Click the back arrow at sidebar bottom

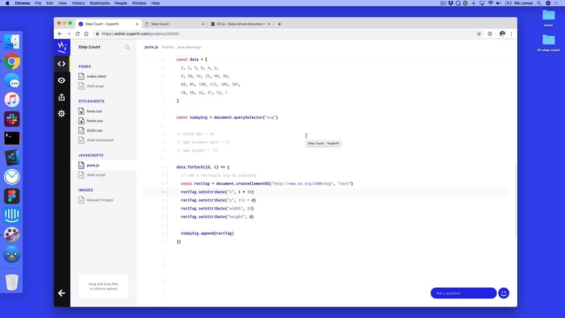[61, 293]
